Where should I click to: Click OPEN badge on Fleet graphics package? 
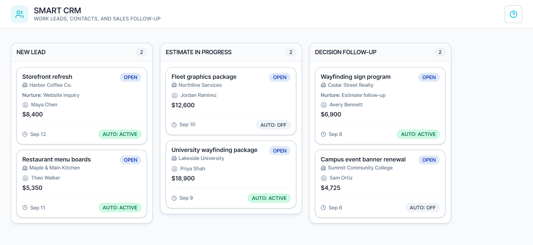(280, 77)
